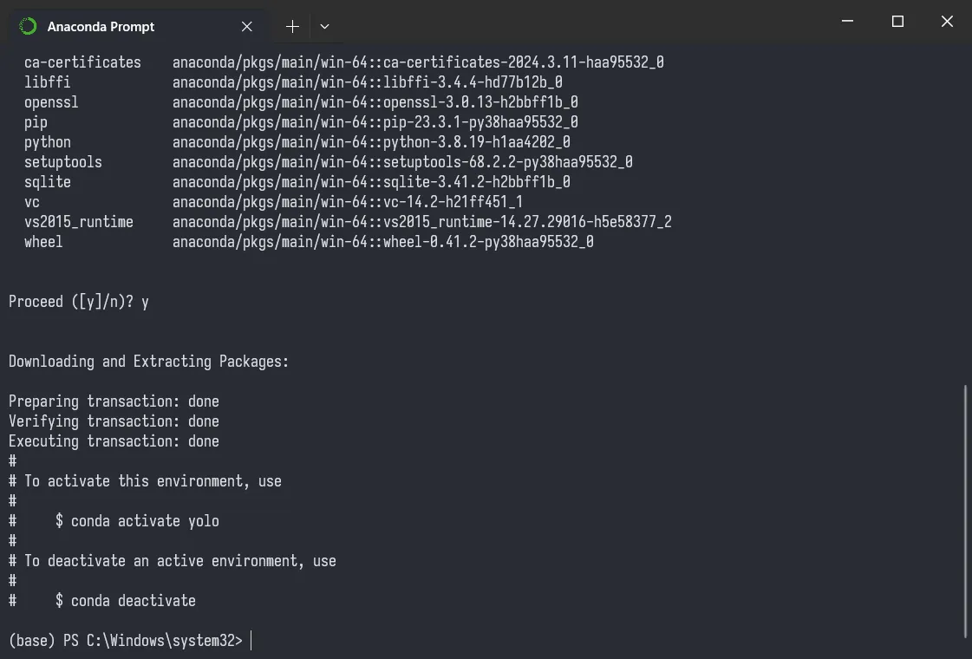Open a new tab with the plus icon
The width and height of the screenshot is (972, 659).
point(292,27)
